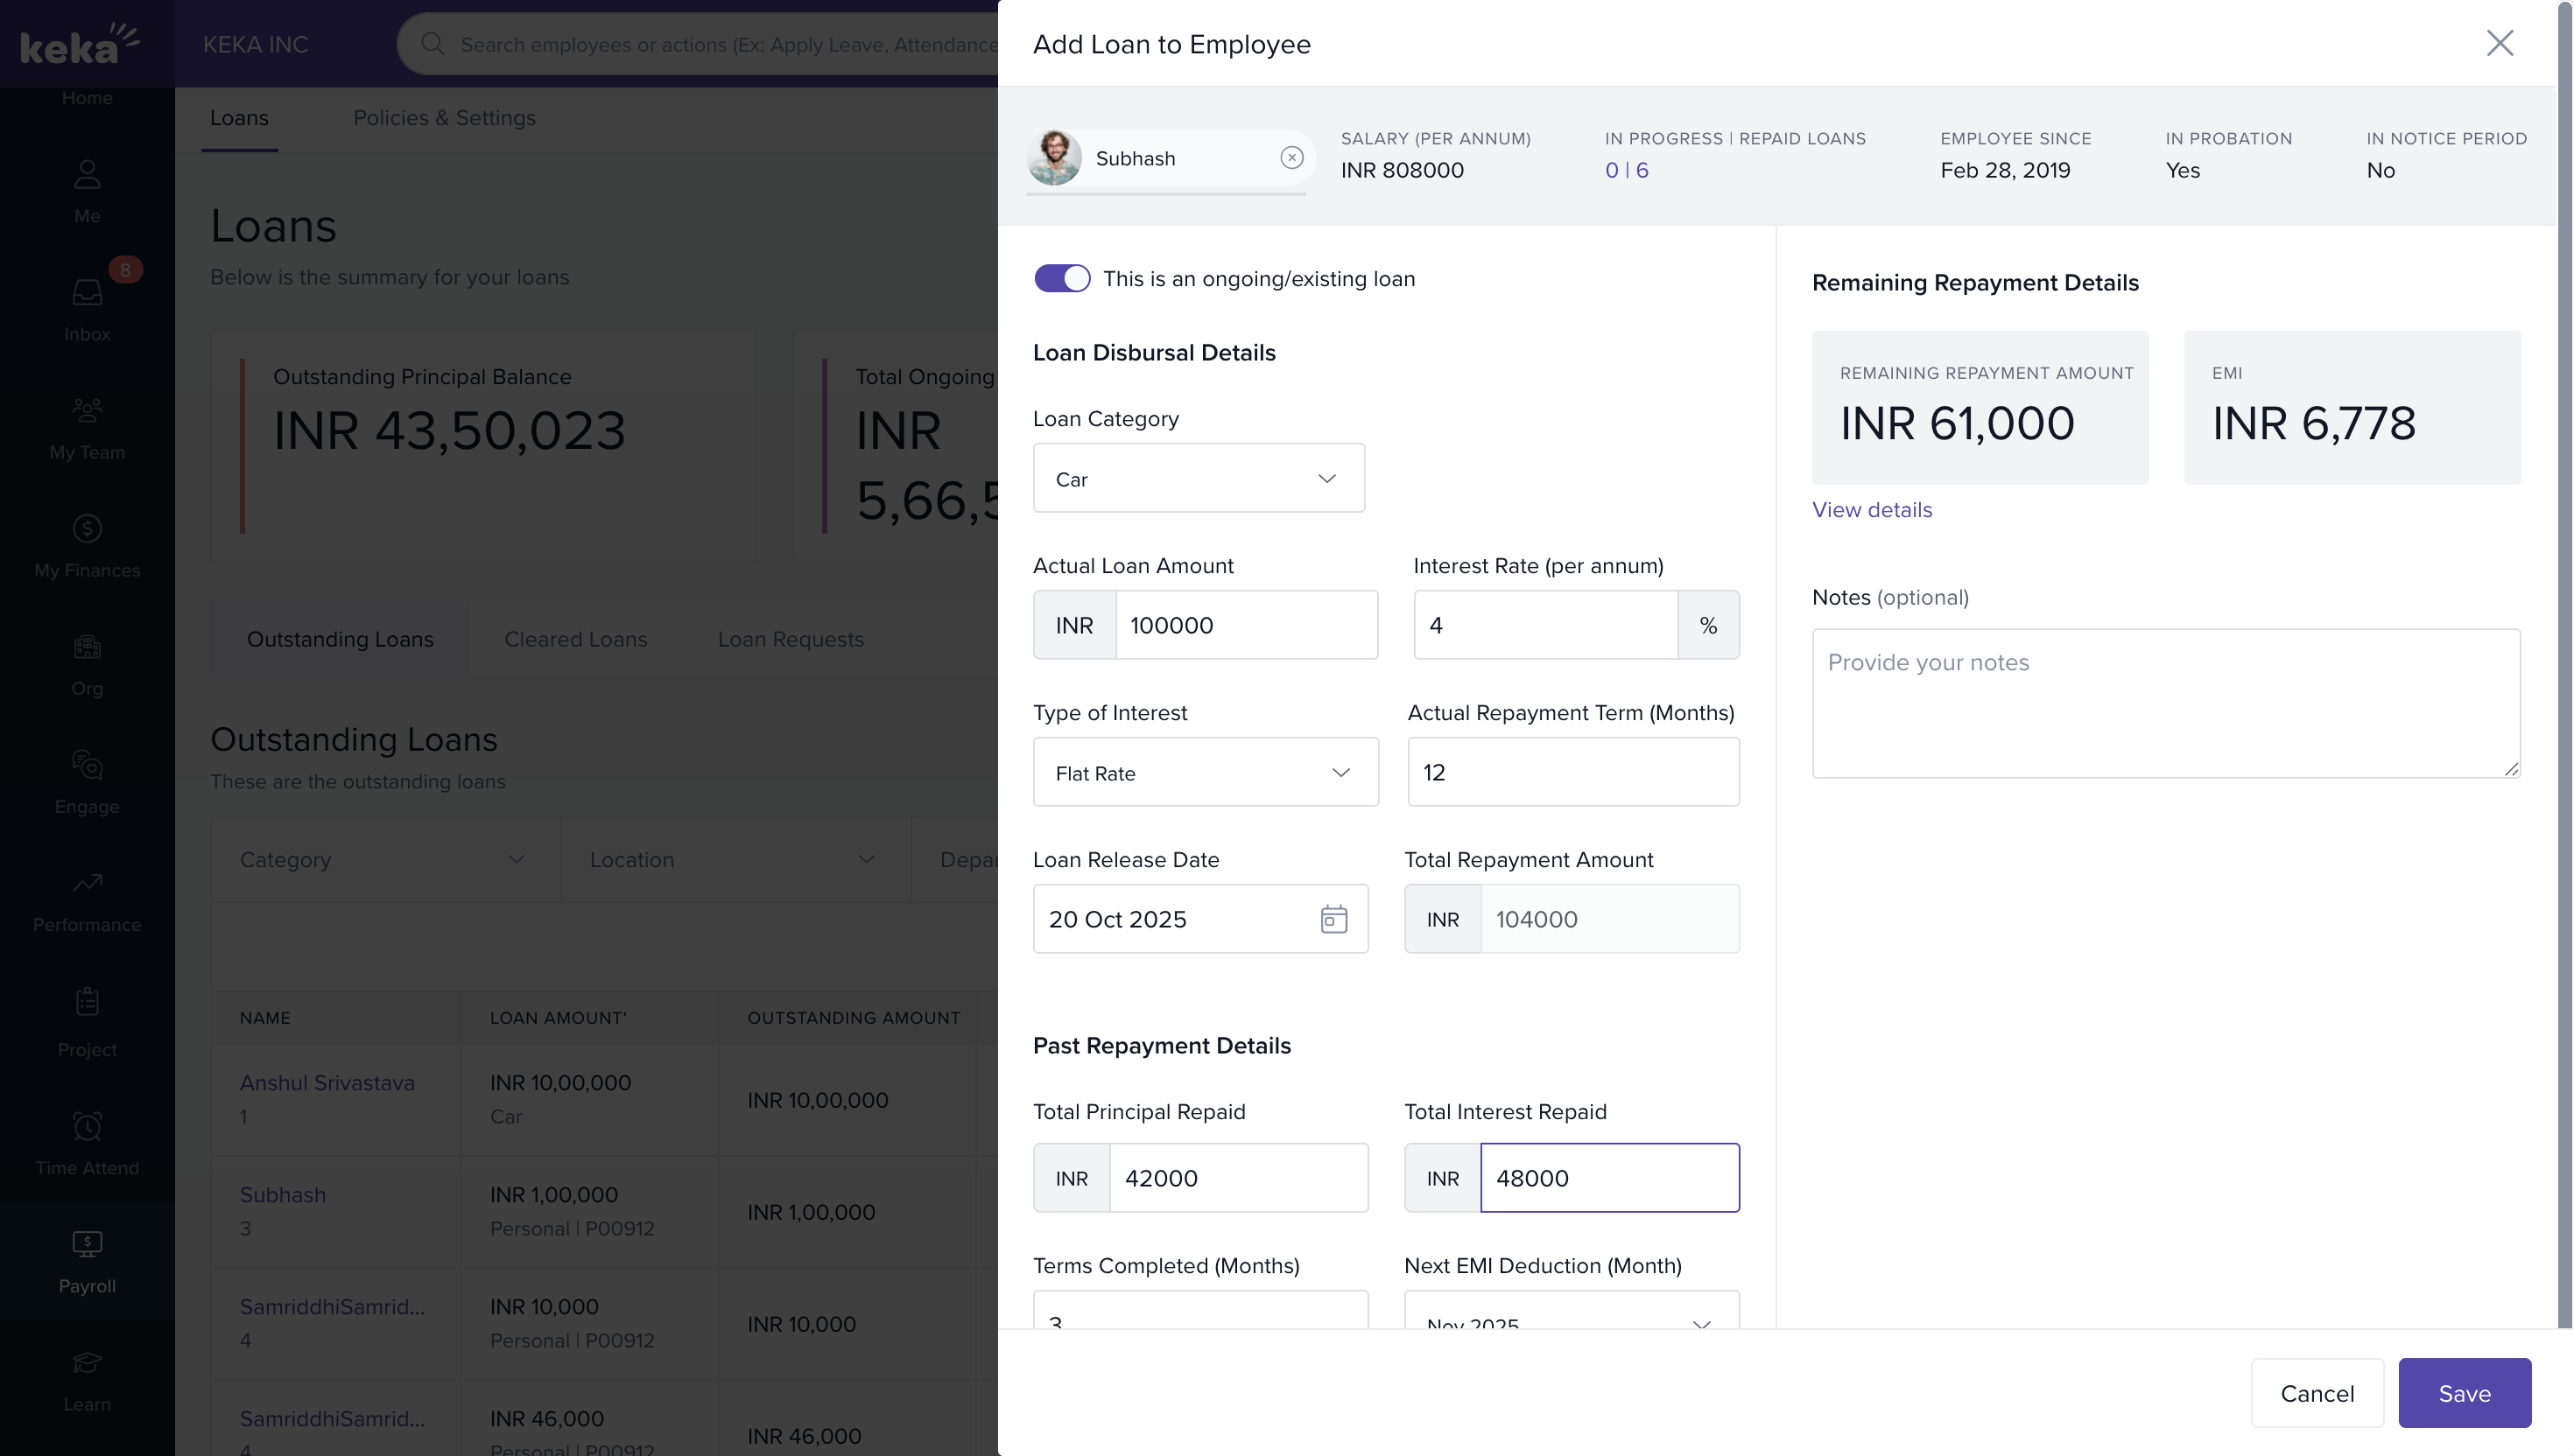Select the Cleared Loans tab

coord(575,639)
